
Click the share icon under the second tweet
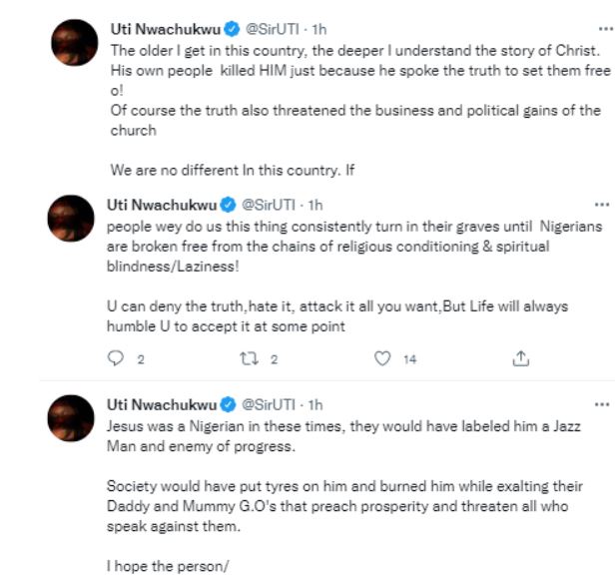tap(519, 359)
